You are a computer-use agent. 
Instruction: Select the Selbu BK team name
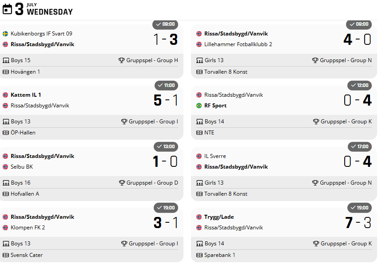click(22, 167)
